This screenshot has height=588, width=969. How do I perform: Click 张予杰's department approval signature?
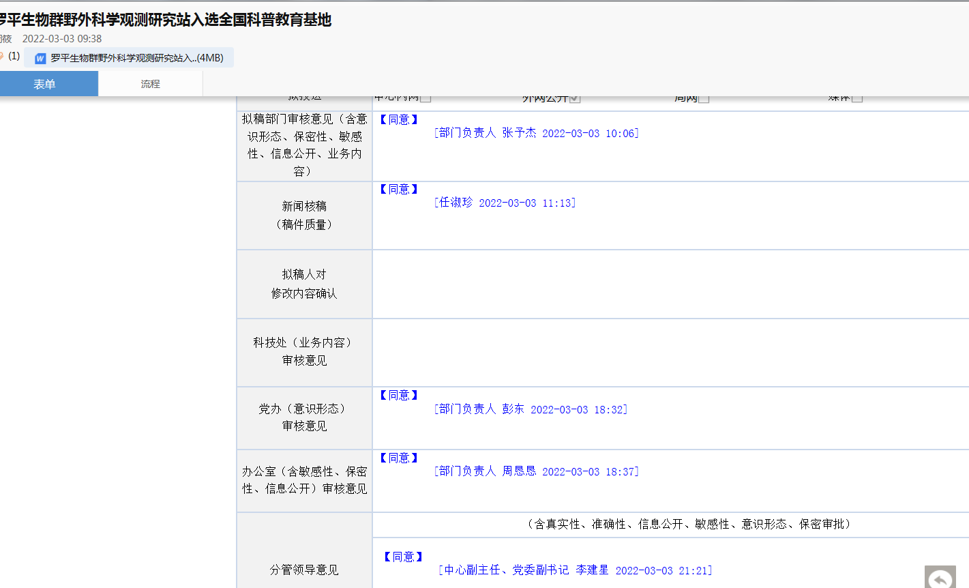pos(536,133)
